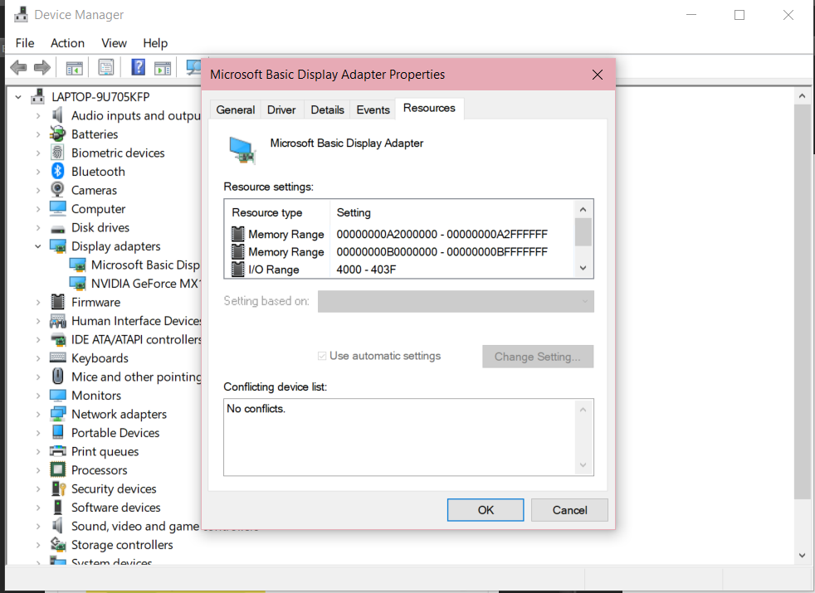Viewport: 815px width, 593px height.
Task: Select the Processors icon in the tree
Action: [58, 470]
